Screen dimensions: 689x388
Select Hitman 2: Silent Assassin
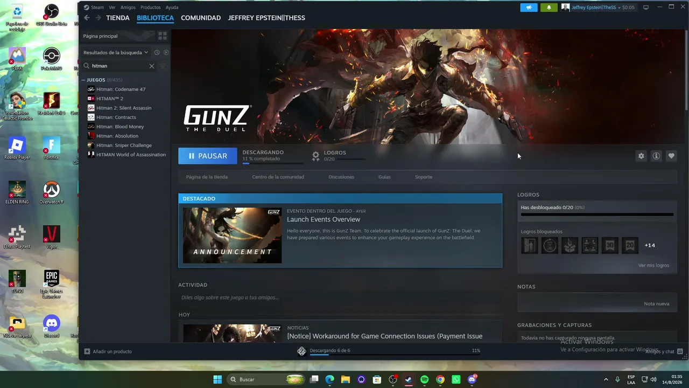(125, 108)
